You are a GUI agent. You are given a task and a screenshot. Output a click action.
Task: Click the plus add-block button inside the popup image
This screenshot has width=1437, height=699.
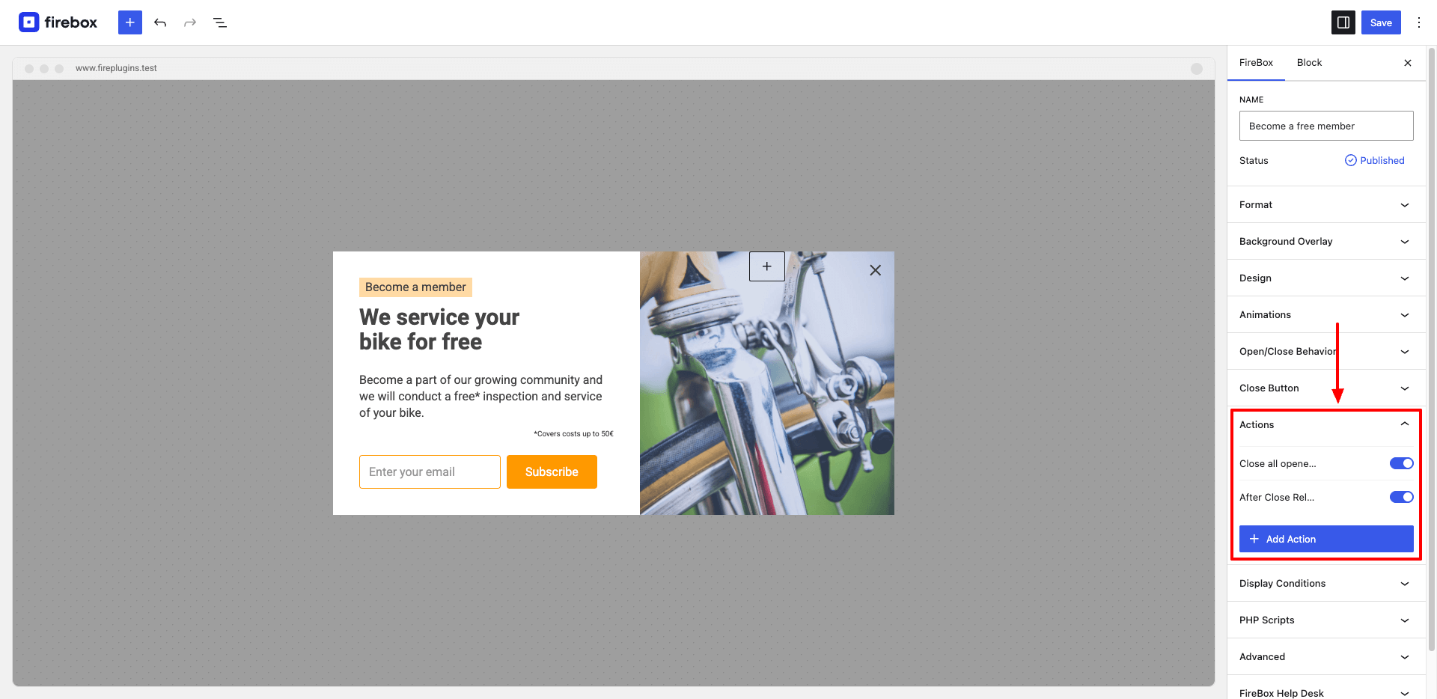(x=767, y=266)
